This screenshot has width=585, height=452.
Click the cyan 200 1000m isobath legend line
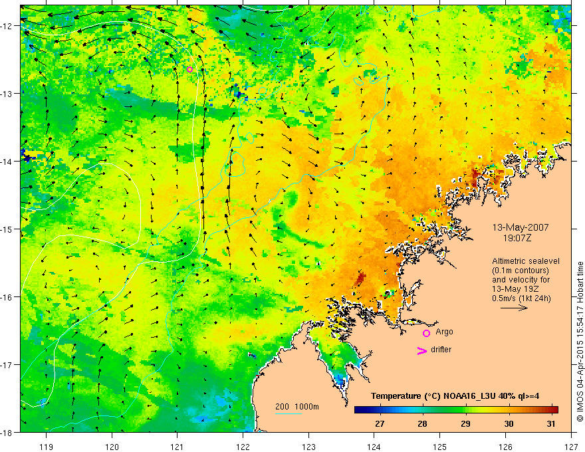coord(289,413)
